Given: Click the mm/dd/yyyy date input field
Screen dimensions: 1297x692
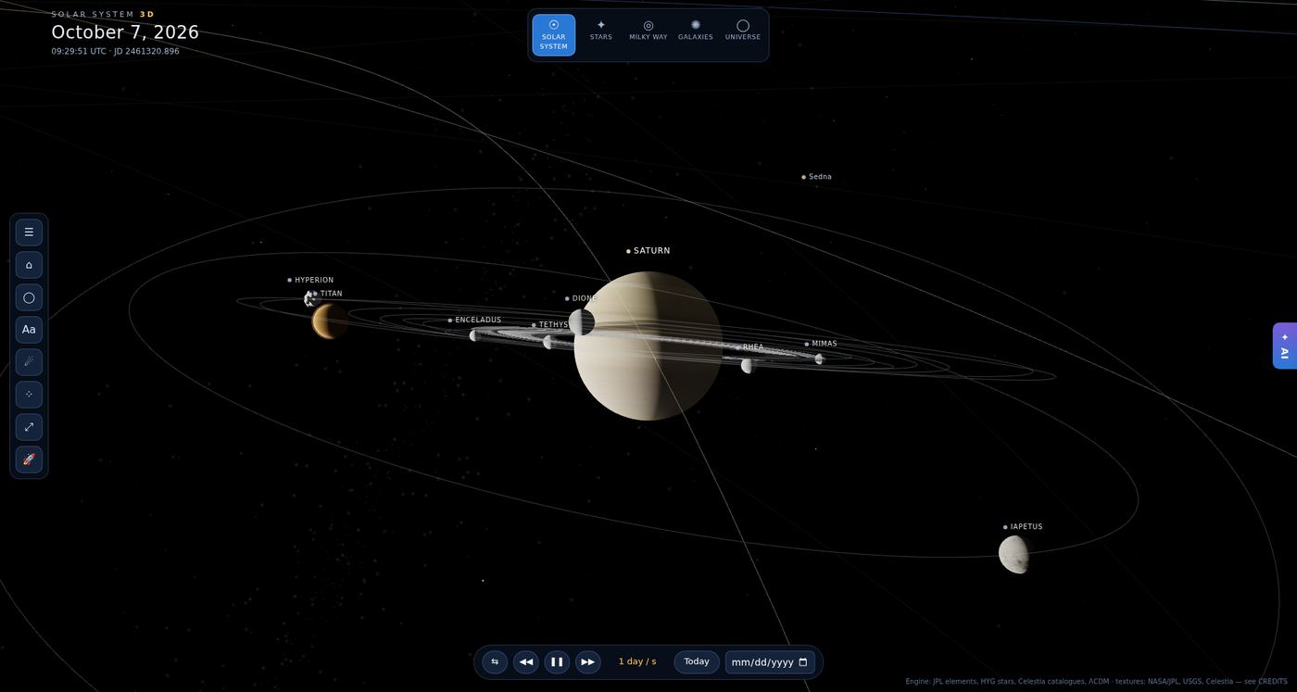Looking at the screenshot, I should [x=770, y=662].
